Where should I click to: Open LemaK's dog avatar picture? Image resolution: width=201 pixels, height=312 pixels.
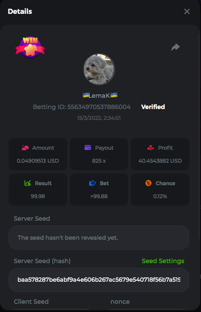point(99,69)
